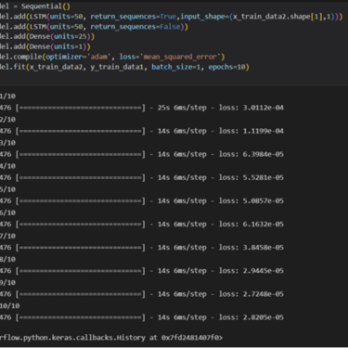Click loss value 6.3984e-05

(x=264, y=154)
